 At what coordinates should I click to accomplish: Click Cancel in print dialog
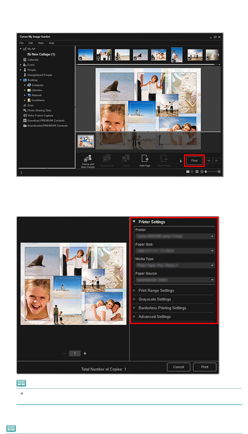[x=178, y=367]
